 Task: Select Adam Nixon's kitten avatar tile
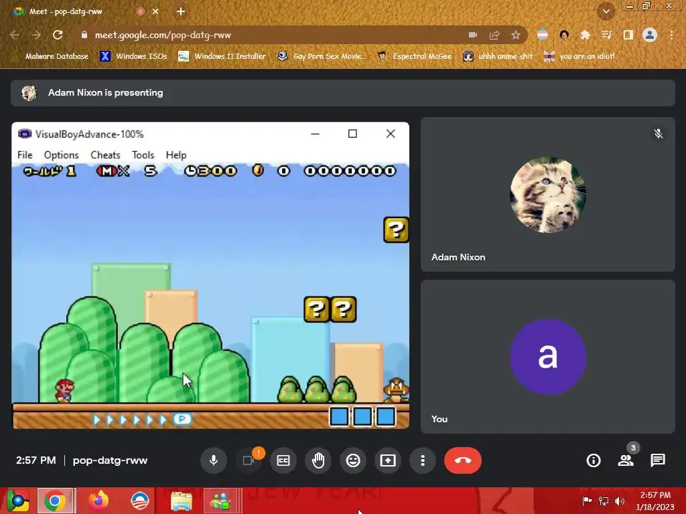[548, 195]
